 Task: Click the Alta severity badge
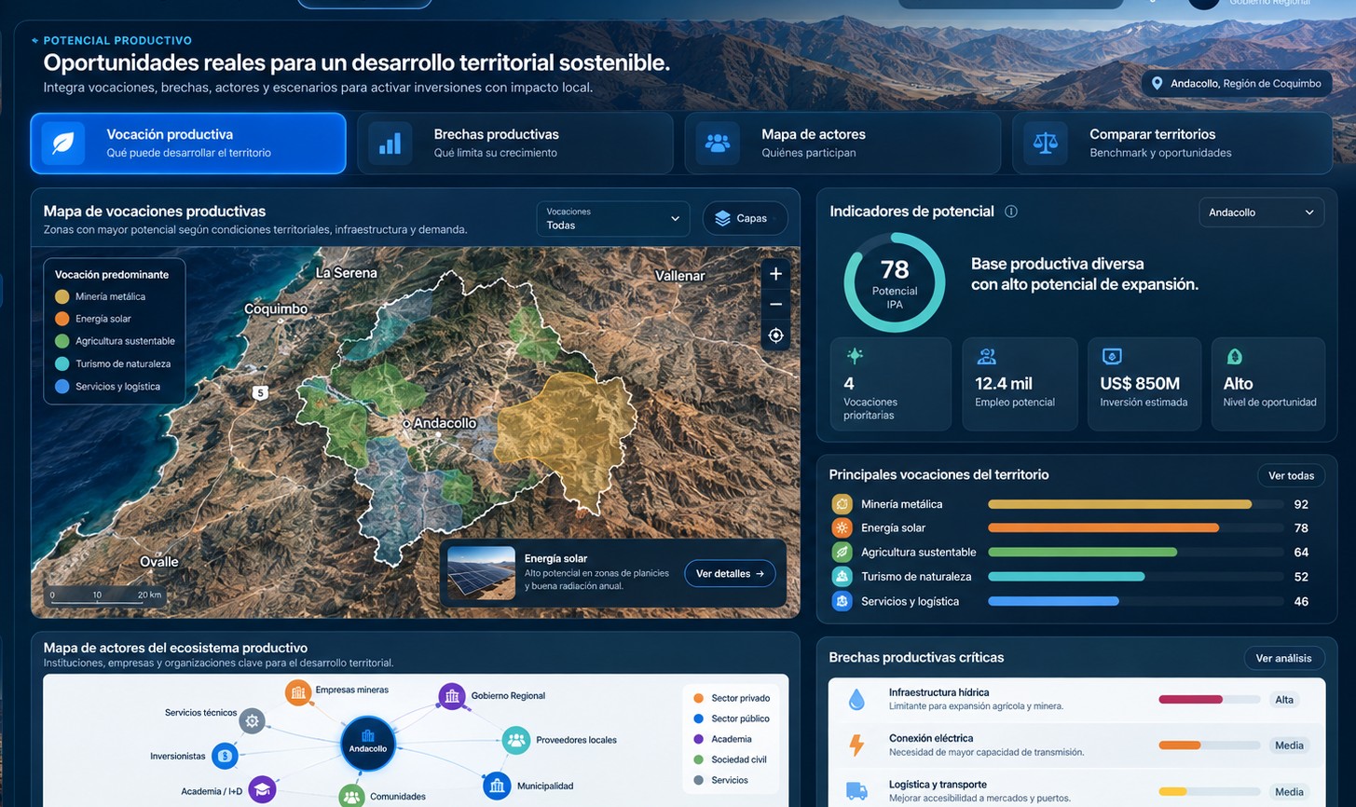click(1284, 700)
